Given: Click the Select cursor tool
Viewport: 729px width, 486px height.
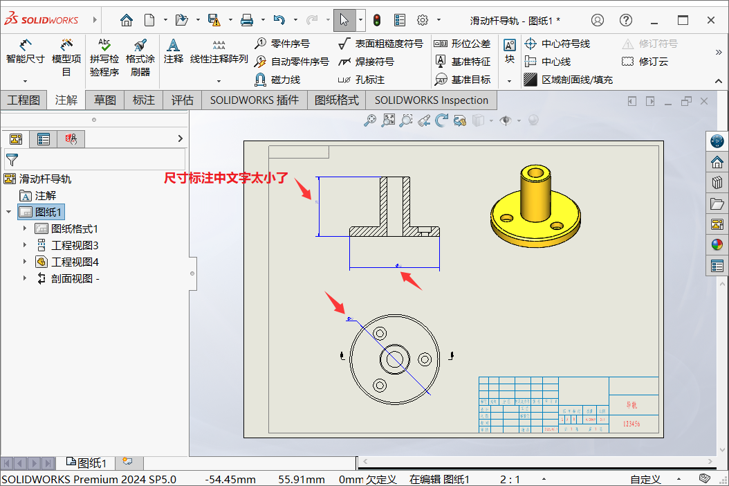Looking at the screenshot, I should [344, 20].
